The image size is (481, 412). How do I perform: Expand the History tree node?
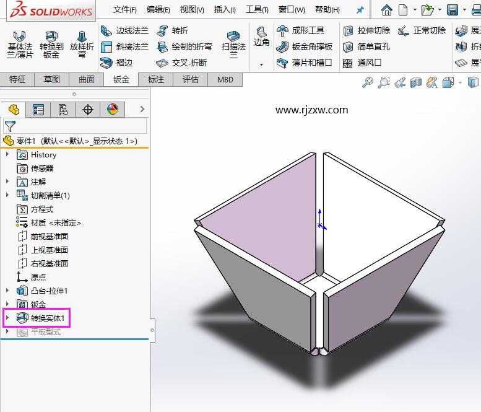coord(7,154)
